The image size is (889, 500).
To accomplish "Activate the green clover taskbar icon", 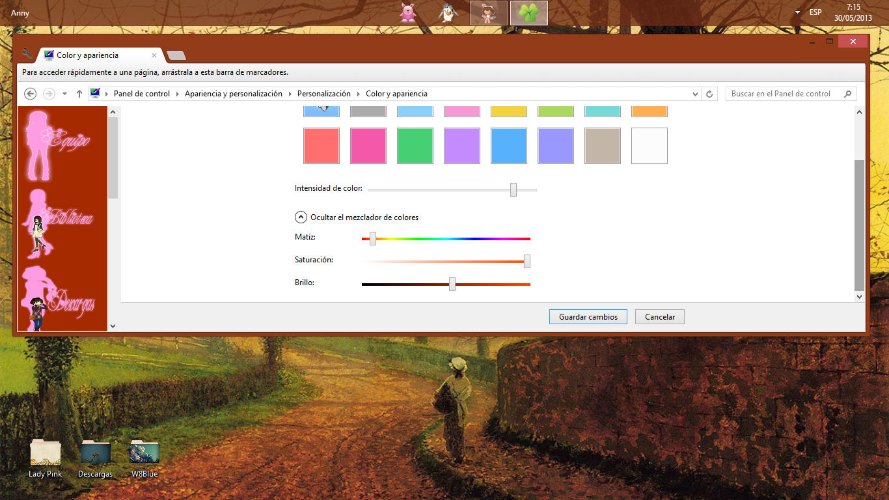I will click(529, 12).
